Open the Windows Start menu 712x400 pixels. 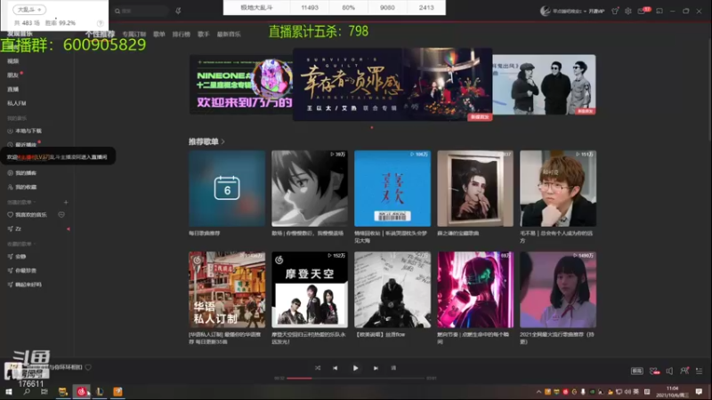click(x=9, y=392)
